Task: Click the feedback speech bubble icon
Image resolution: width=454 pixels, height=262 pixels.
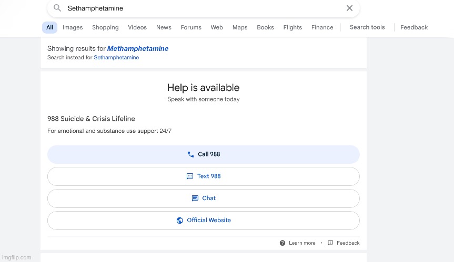Action: (x=330, y=243)
